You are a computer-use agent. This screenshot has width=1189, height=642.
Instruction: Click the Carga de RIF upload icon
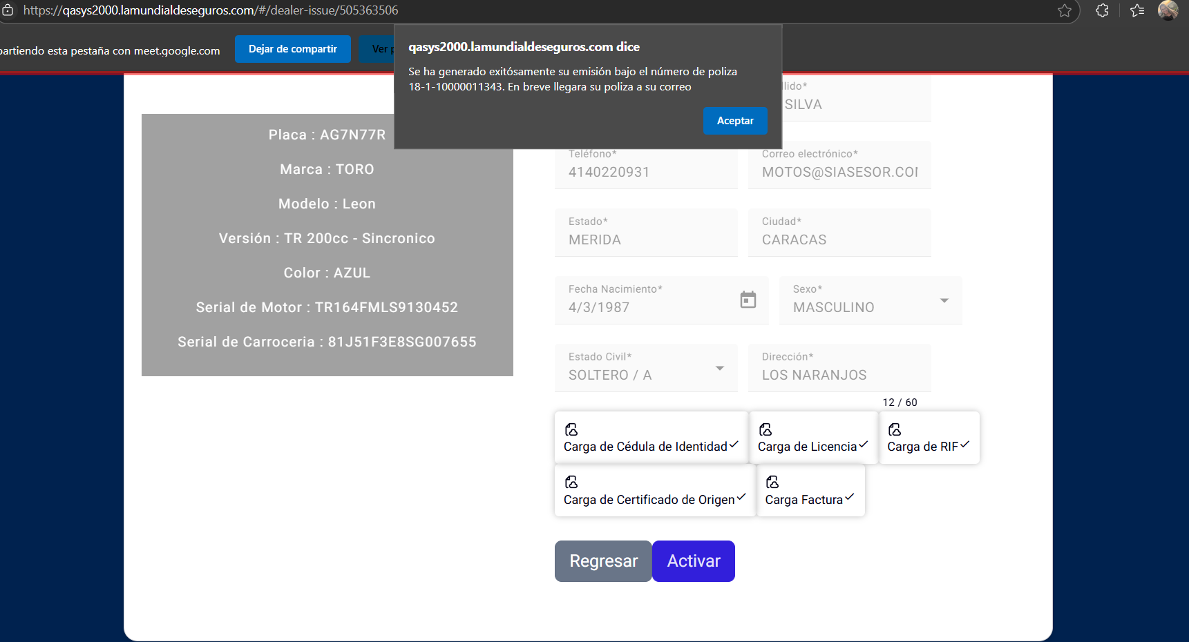[895, 429]
